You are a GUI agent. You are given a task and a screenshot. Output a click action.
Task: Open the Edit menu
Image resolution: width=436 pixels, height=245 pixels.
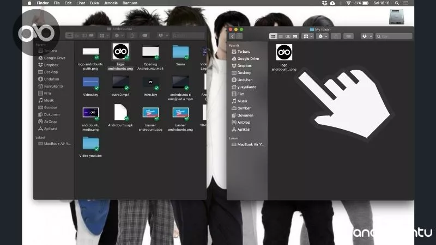tap(68, 3)
